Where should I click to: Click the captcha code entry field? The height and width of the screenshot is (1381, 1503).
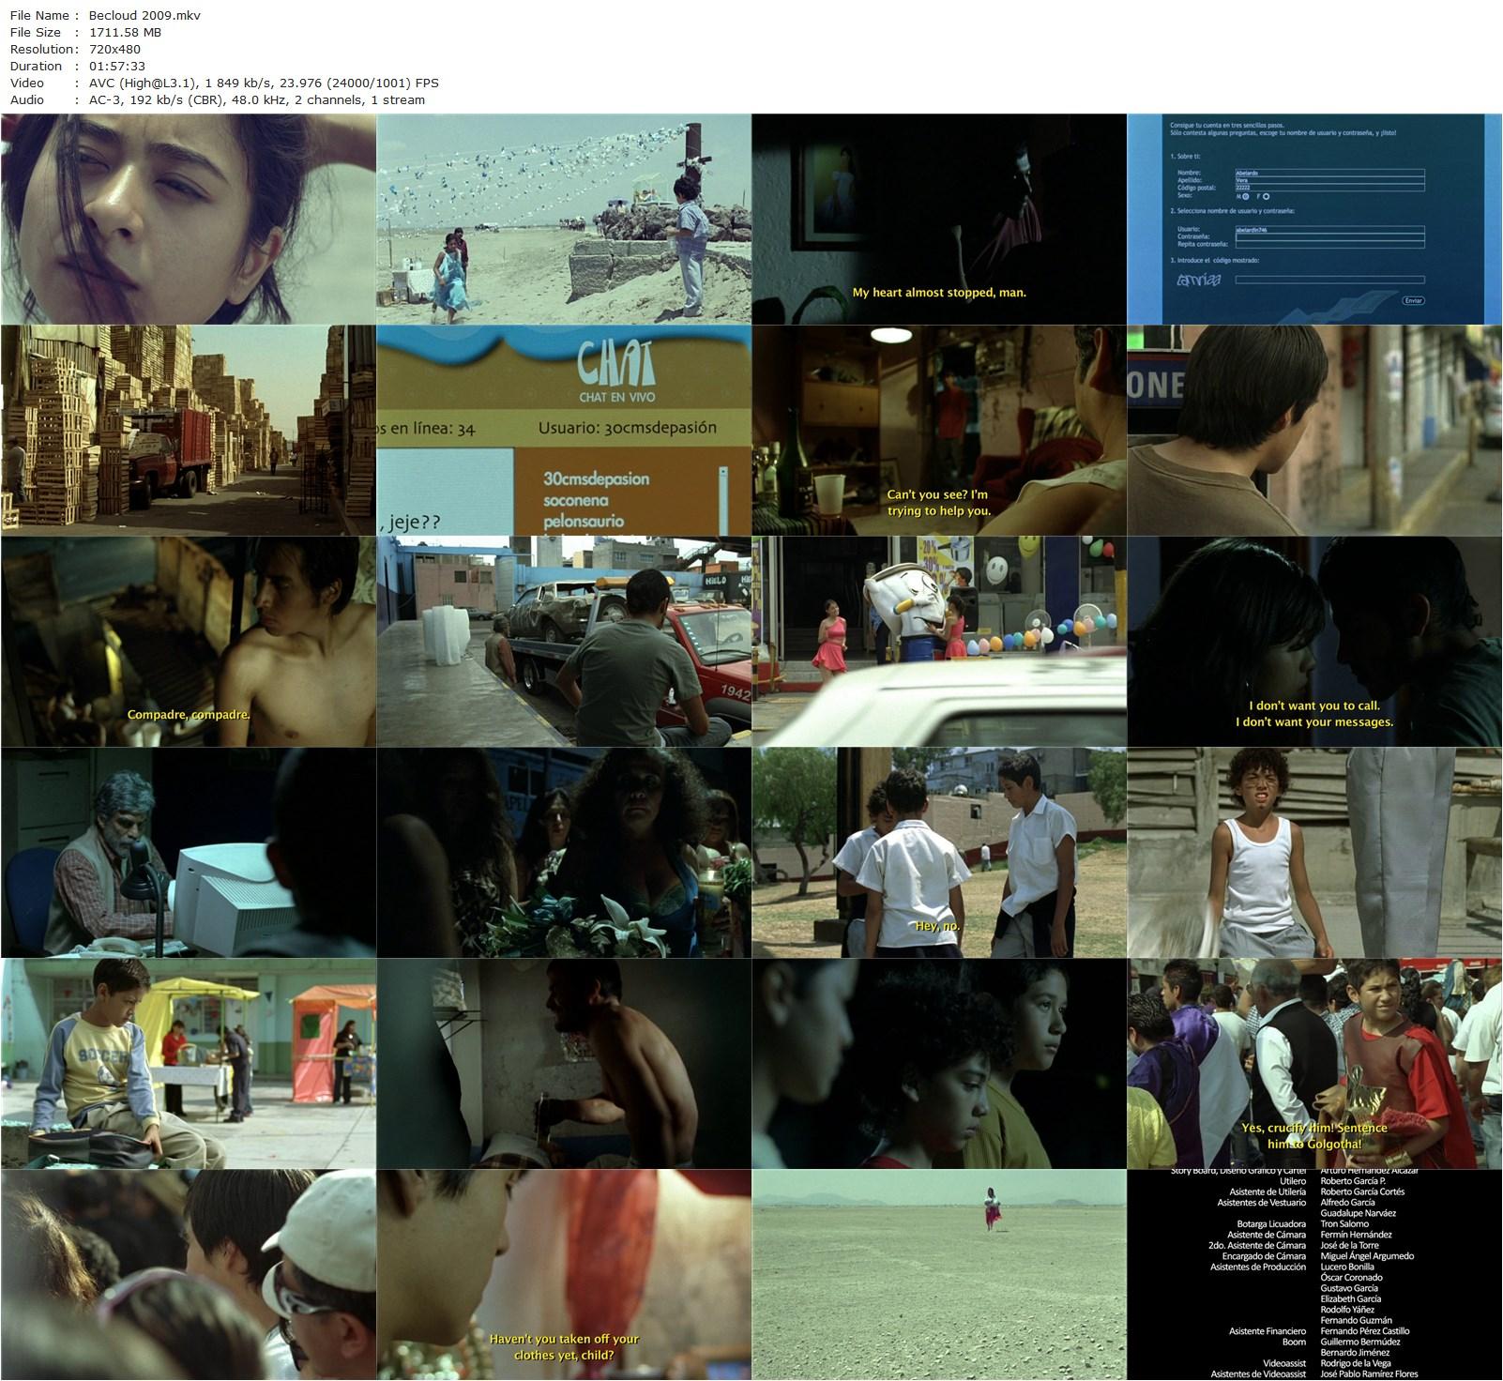1329,280
